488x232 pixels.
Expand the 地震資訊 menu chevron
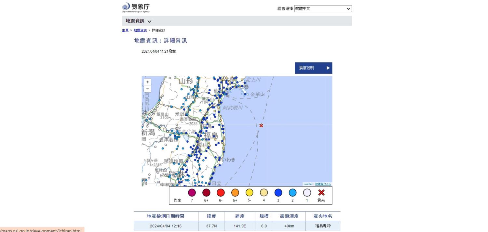pyautogui.click(x=149, y=21)
